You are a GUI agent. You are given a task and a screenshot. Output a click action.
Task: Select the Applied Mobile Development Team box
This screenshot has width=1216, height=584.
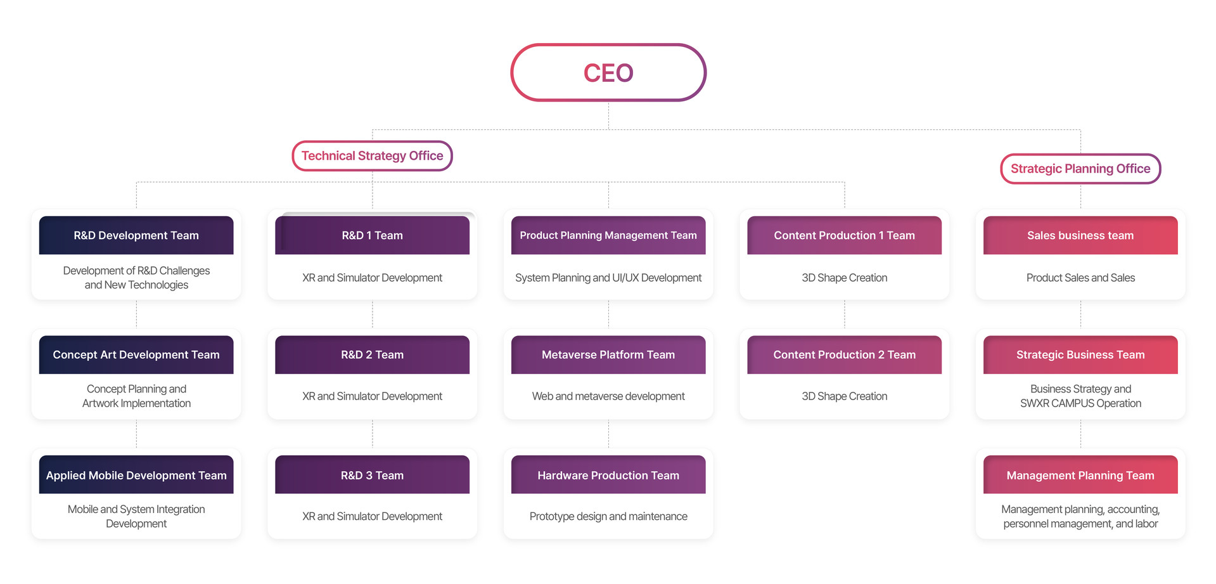point(136,494)
